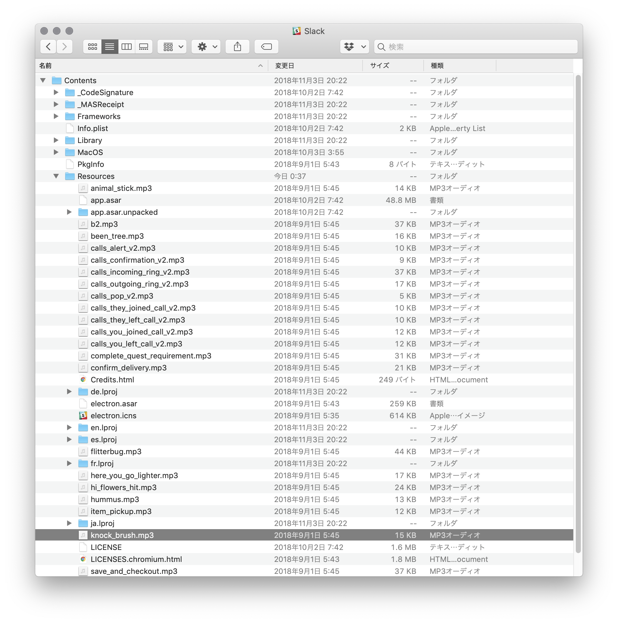
Task: Collapse the Contents folder
Action: pos(43,80)
